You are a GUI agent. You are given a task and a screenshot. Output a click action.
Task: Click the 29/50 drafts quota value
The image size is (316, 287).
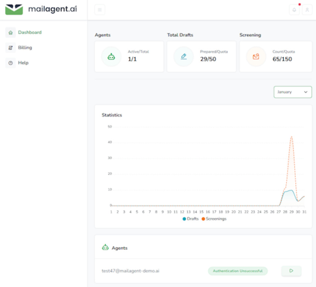pyautogui.click(x=208, y=59)
